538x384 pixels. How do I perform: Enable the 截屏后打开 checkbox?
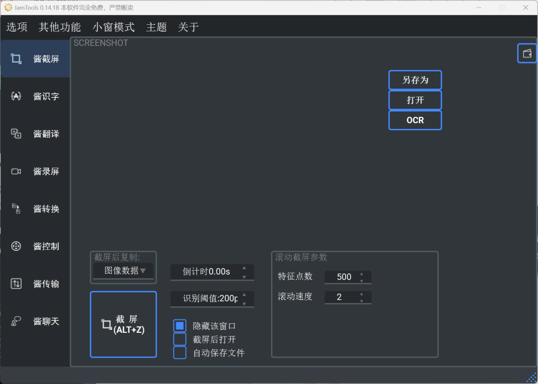(x=180, y=339)
